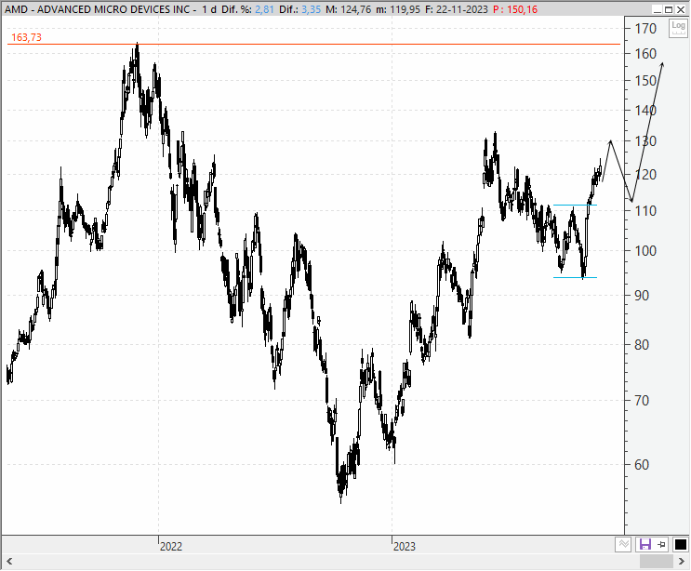691x571 pixels.
Task: Click the 130 price axis label
Action: click(645, 141)
